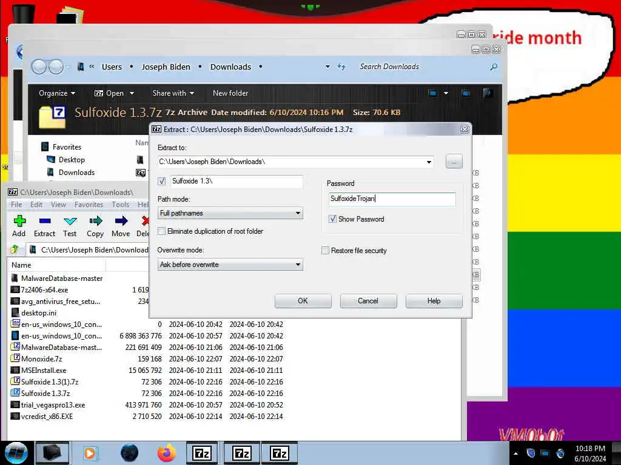Click the first 7z taskbar button
Screen dimensions: 621x465
(x=201, y=453)
